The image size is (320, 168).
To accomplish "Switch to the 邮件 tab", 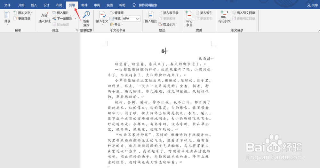I will point(84,5).
